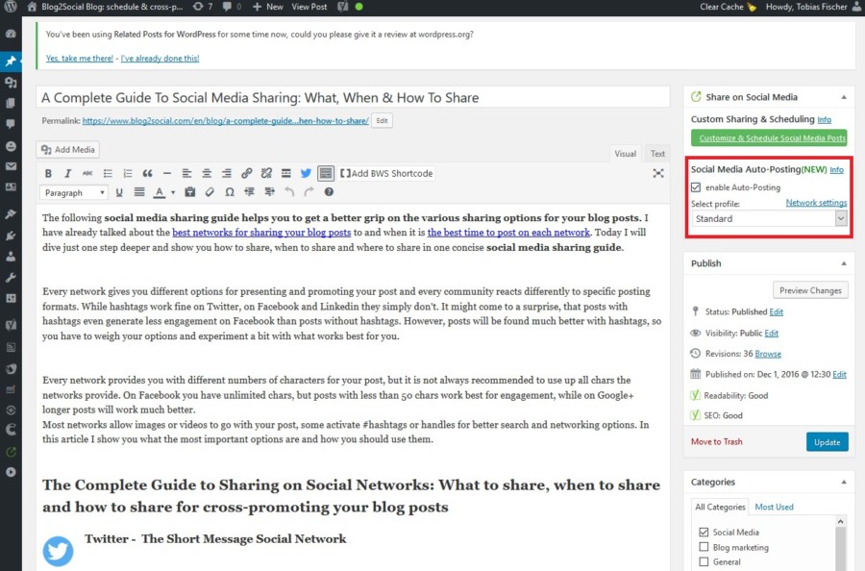Enter distraction-free writing mode
The width and height of the screenshot is (865, 571).
click(658, 173)
